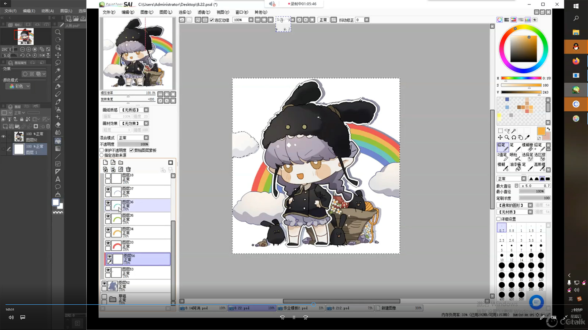Select the zoom magnifier tool in SAI
The image size is (588, 330).
click(507, 137)
